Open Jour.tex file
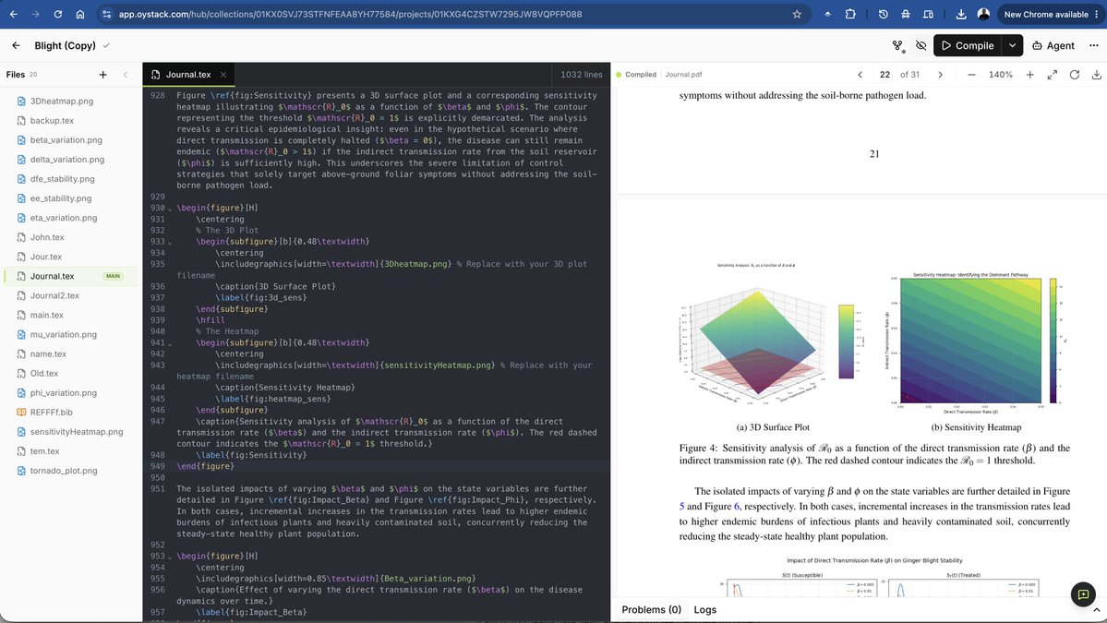Viewport: 1107px width, 623px height. [x=46, y=257]
